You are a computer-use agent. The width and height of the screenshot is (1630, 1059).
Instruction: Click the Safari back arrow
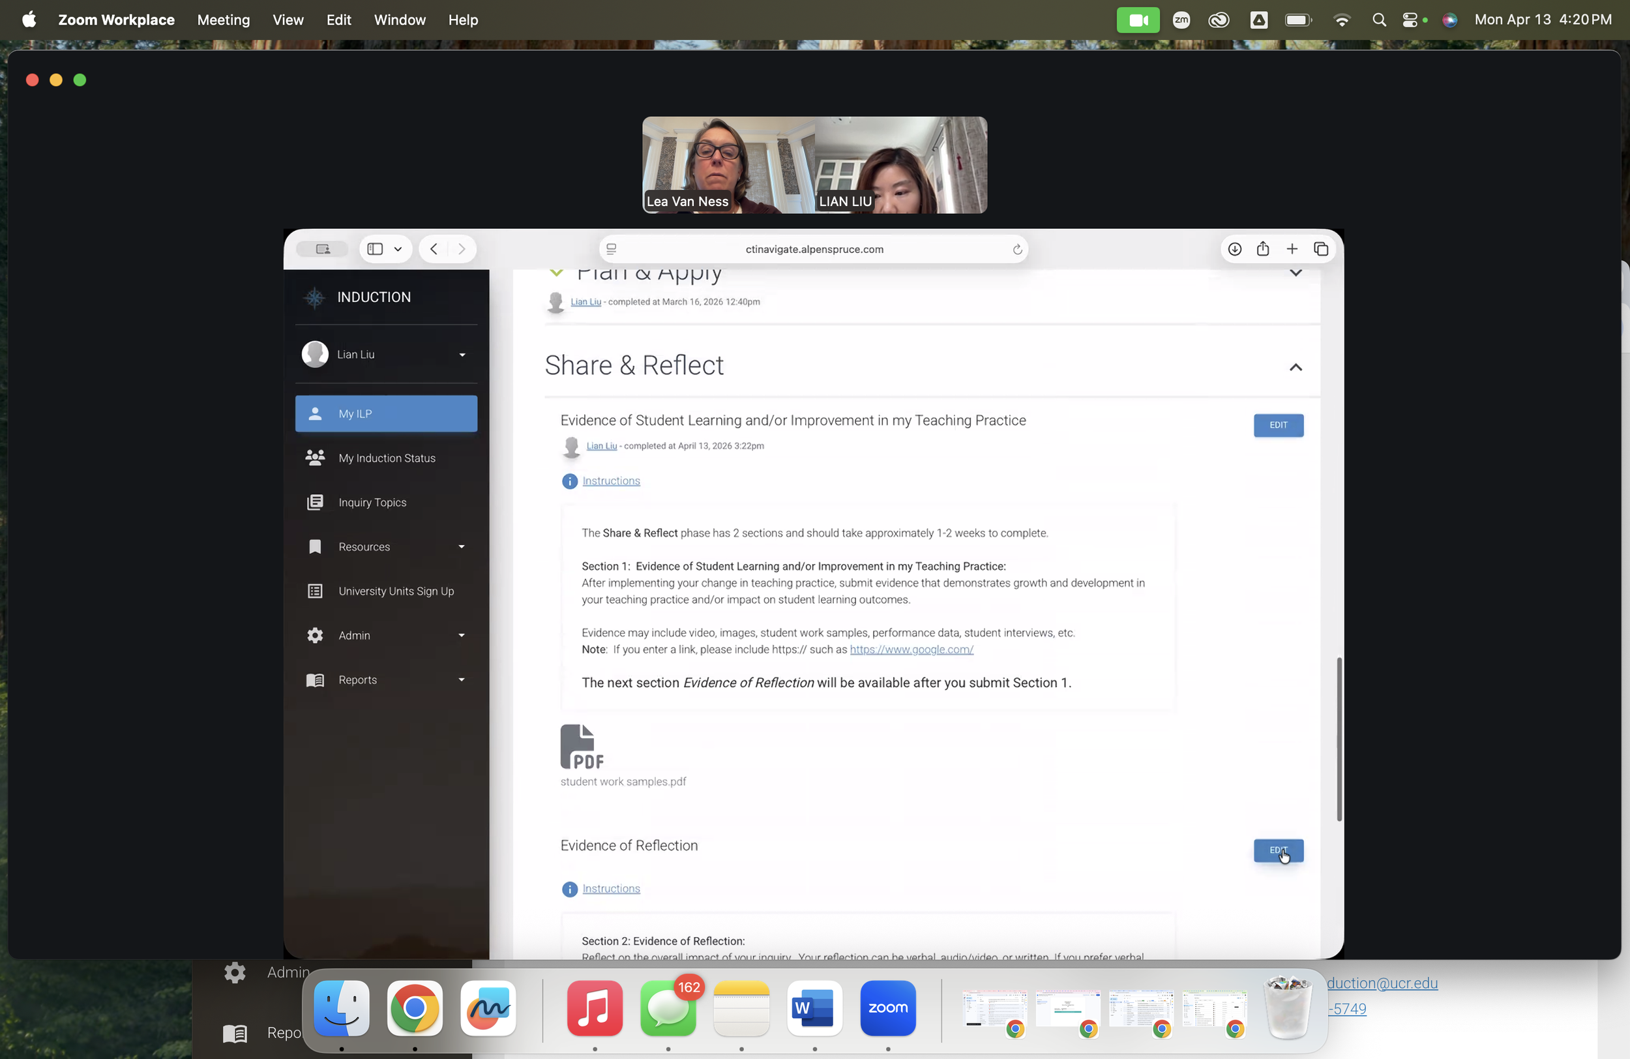(x=434, y=249)
